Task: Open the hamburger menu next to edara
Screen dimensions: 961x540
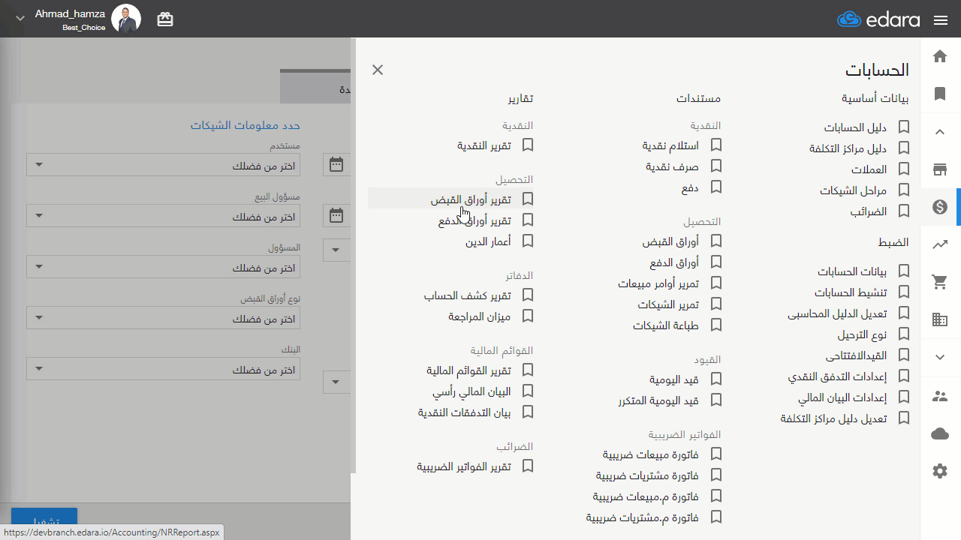Action: [941, 20]
